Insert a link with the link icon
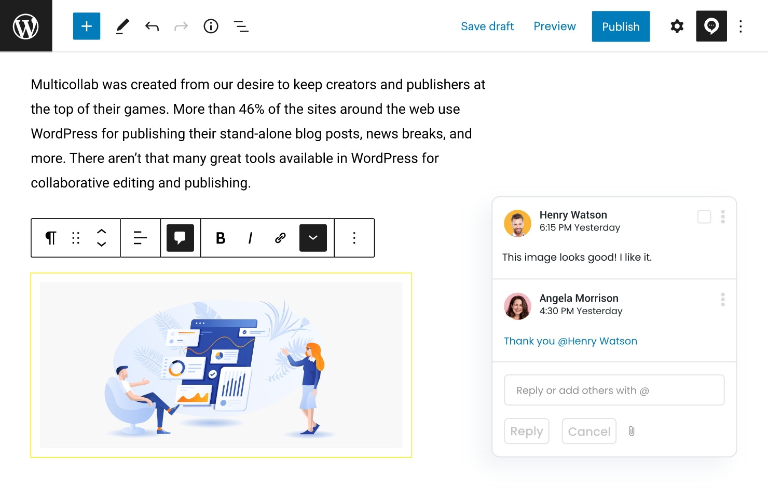Viewport: 768px width, 499px height. pyautogui.click(x=280, y=238)
